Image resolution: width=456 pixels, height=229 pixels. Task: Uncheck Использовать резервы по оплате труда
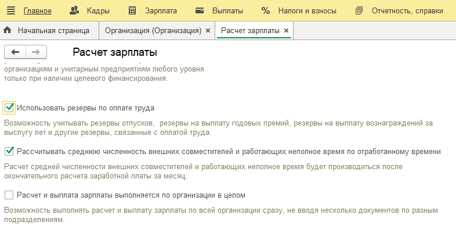(9, 108)
